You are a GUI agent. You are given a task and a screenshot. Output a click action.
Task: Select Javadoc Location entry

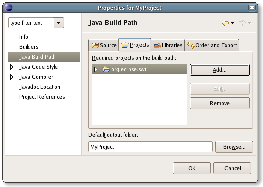[40, 87]
